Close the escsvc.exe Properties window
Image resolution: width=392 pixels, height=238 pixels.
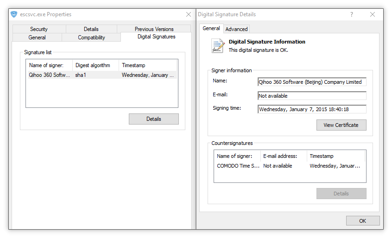tap(188, 14)
